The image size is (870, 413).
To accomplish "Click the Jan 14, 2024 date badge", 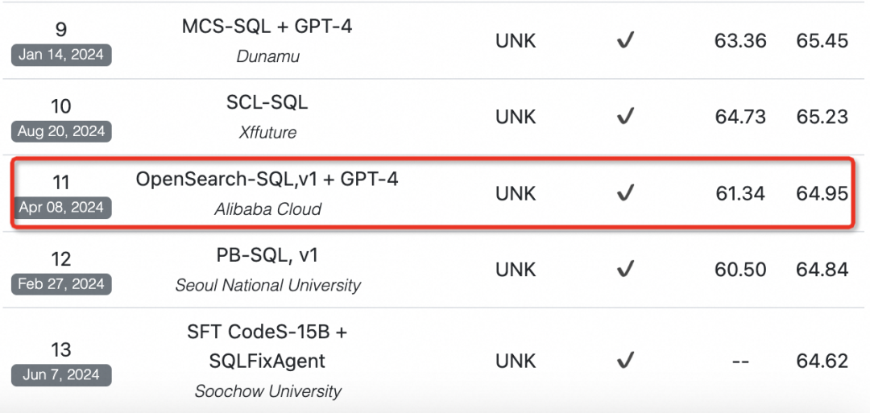I will 61,55.
